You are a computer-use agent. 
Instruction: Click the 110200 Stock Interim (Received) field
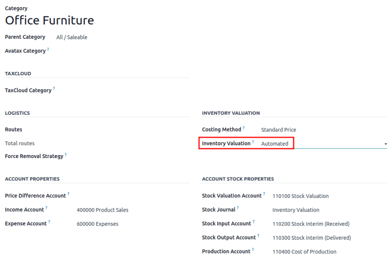[311, 224]
